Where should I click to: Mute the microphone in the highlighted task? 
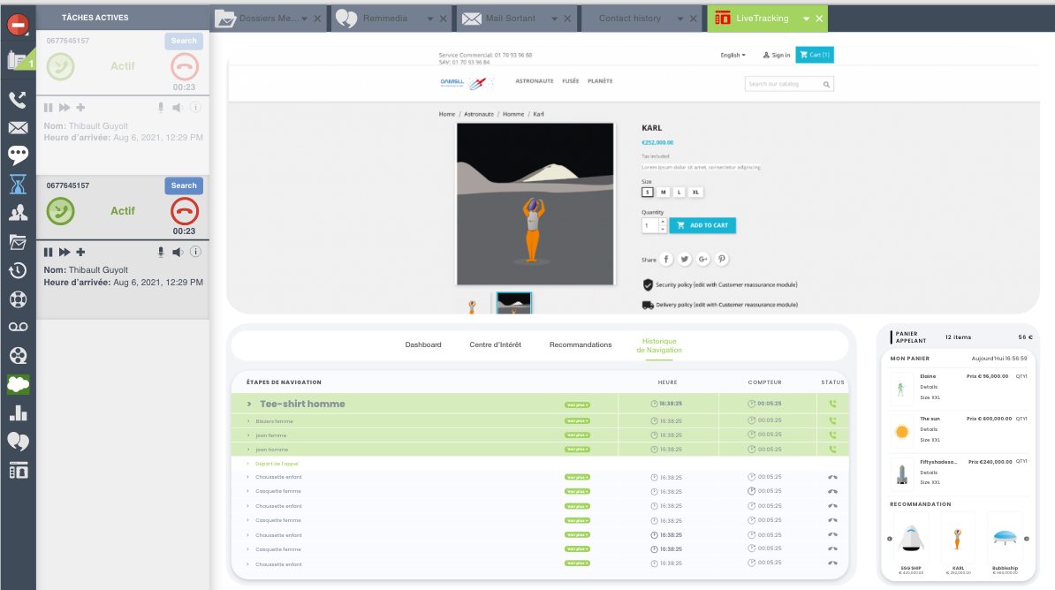pyautogui.click(x=161, y=253)
